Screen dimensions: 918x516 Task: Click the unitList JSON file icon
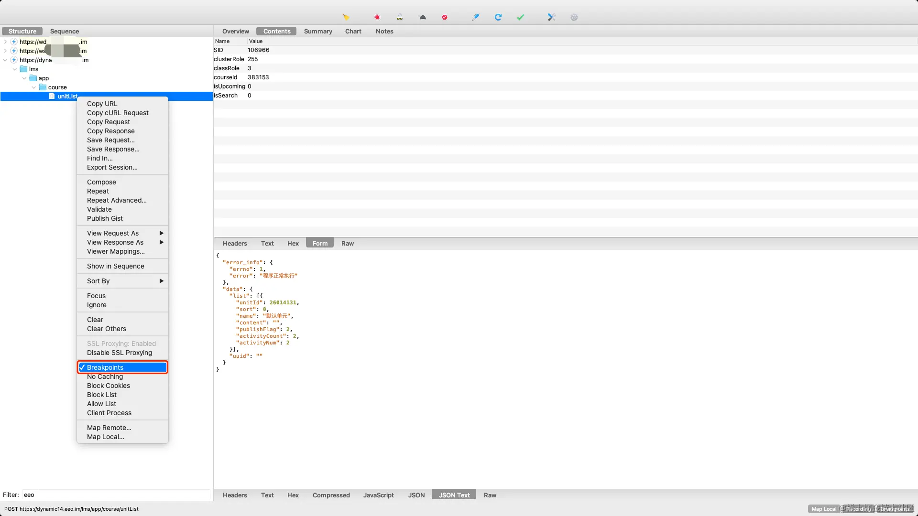pyautogui.click(x=52, y=97)
